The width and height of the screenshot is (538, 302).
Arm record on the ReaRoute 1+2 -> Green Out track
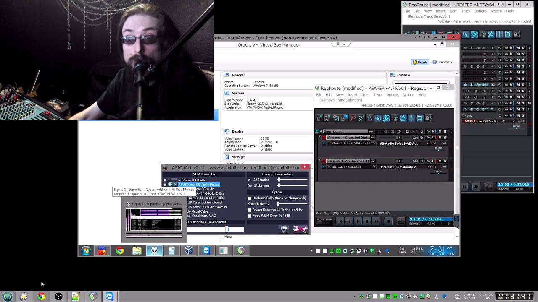pyautogui.click(x=324, y=161)
